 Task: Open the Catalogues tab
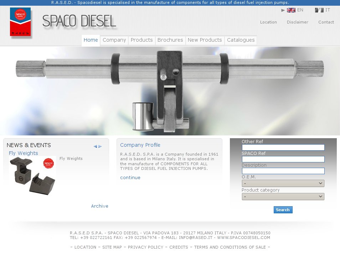241,40
